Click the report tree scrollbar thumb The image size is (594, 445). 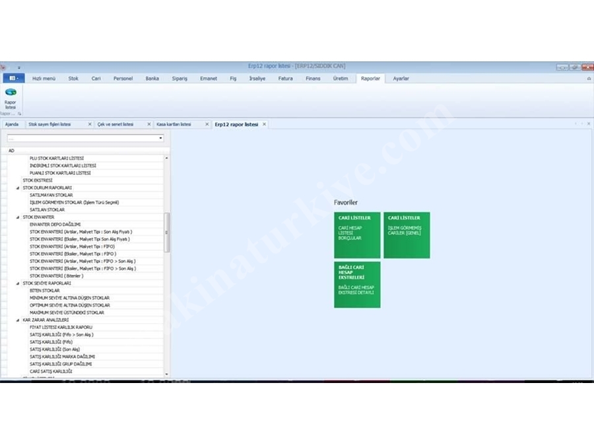166,232
